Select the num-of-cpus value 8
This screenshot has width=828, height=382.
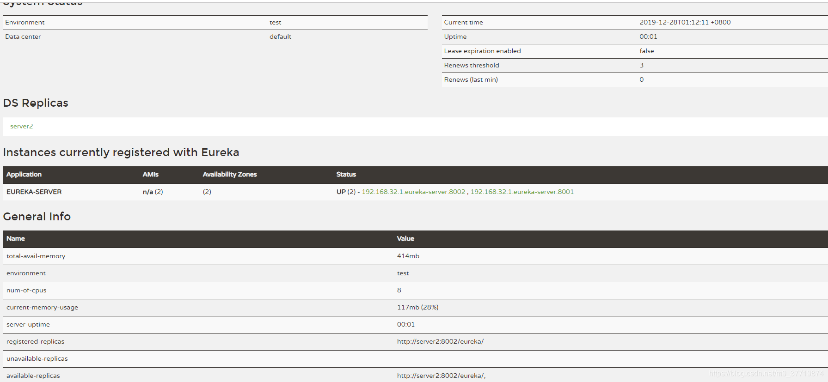click(x=399, y=290)
